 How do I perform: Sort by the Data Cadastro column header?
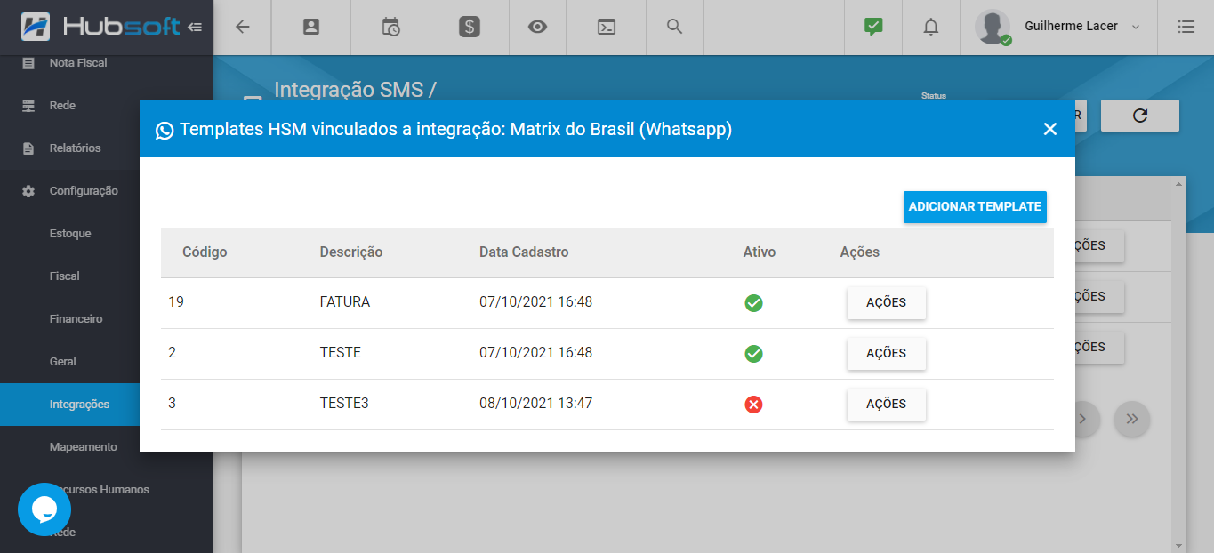[524, 252]
